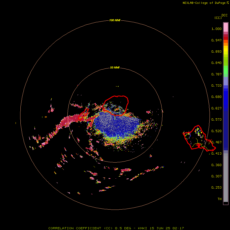The width and height of the screenshot is (230, 230).
Task: Click the 0.840 scale value
Action: [x=216, y=63]
